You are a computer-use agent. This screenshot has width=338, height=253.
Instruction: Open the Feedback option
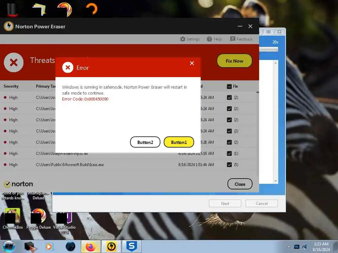[x=241, y=39]
